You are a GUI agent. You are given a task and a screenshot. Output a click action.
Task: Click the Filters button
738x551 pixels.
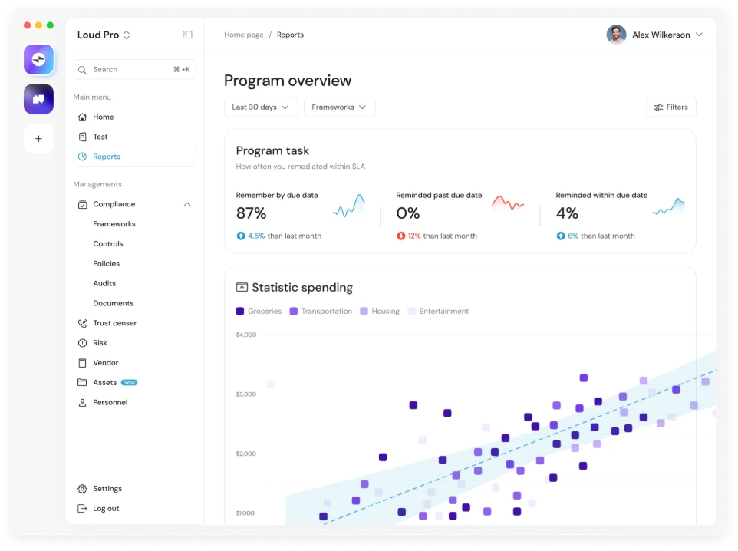(670, 107)
